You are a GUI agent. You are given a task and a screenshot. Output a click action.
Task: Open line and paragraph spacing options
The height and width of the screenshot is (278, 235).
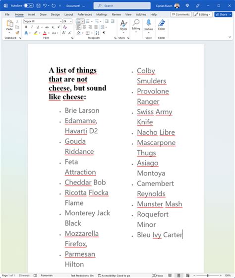[103, 27]
